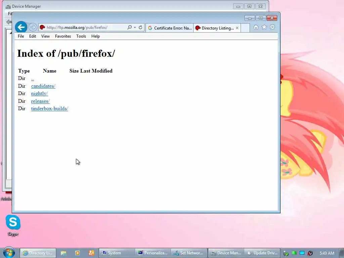Screen dimensions: 344x258
Task: Open the Skype desktop shortcut
Action: [13, 225]
